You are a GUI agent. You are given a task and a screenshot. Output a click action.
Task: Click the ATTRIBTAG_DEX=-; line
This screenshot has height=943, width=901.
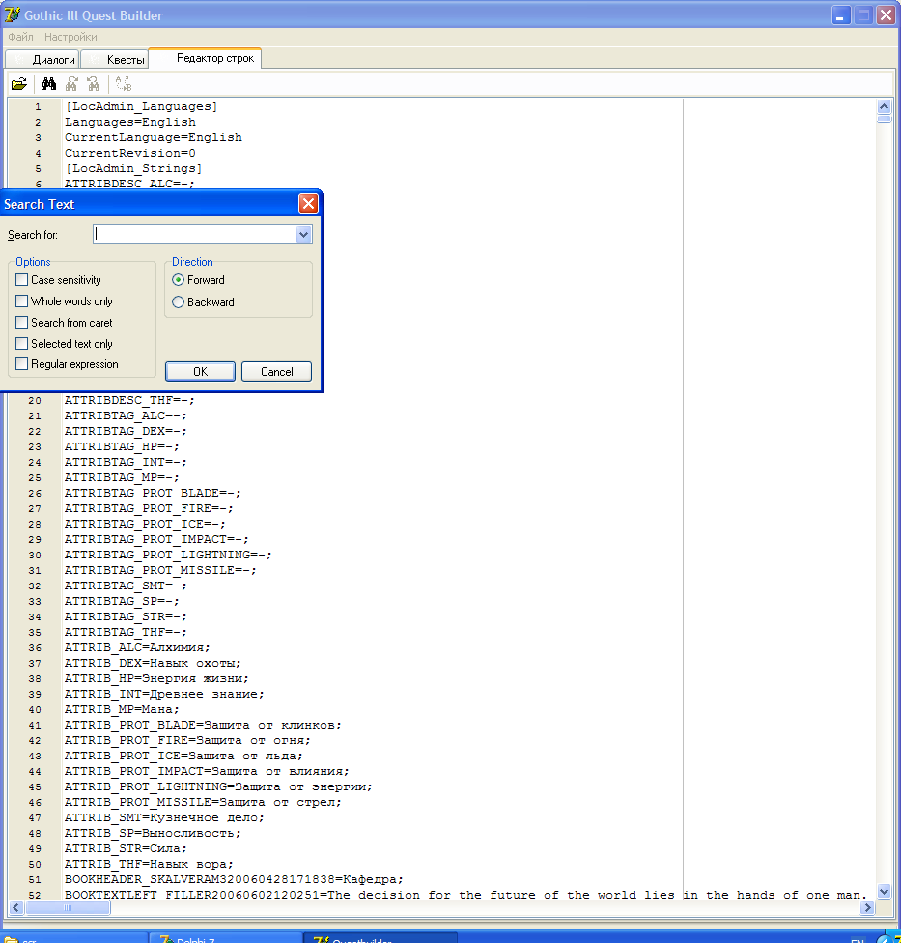tap(126, 431)
